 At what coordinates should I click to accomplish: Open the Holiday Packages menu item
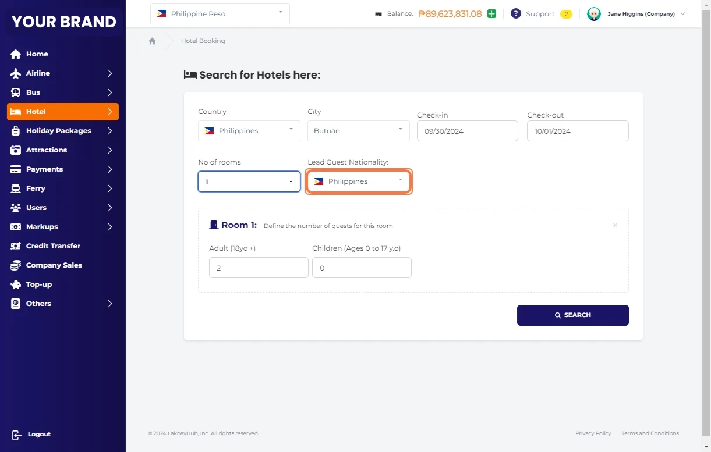tap(58, 131)
